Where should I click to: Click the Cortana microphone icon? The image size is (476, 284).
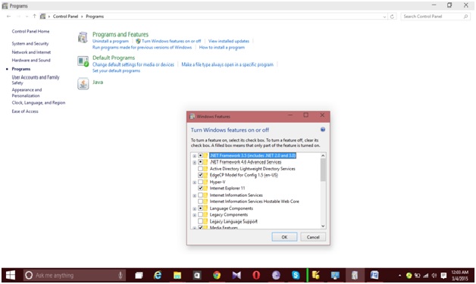click(121, 275)
